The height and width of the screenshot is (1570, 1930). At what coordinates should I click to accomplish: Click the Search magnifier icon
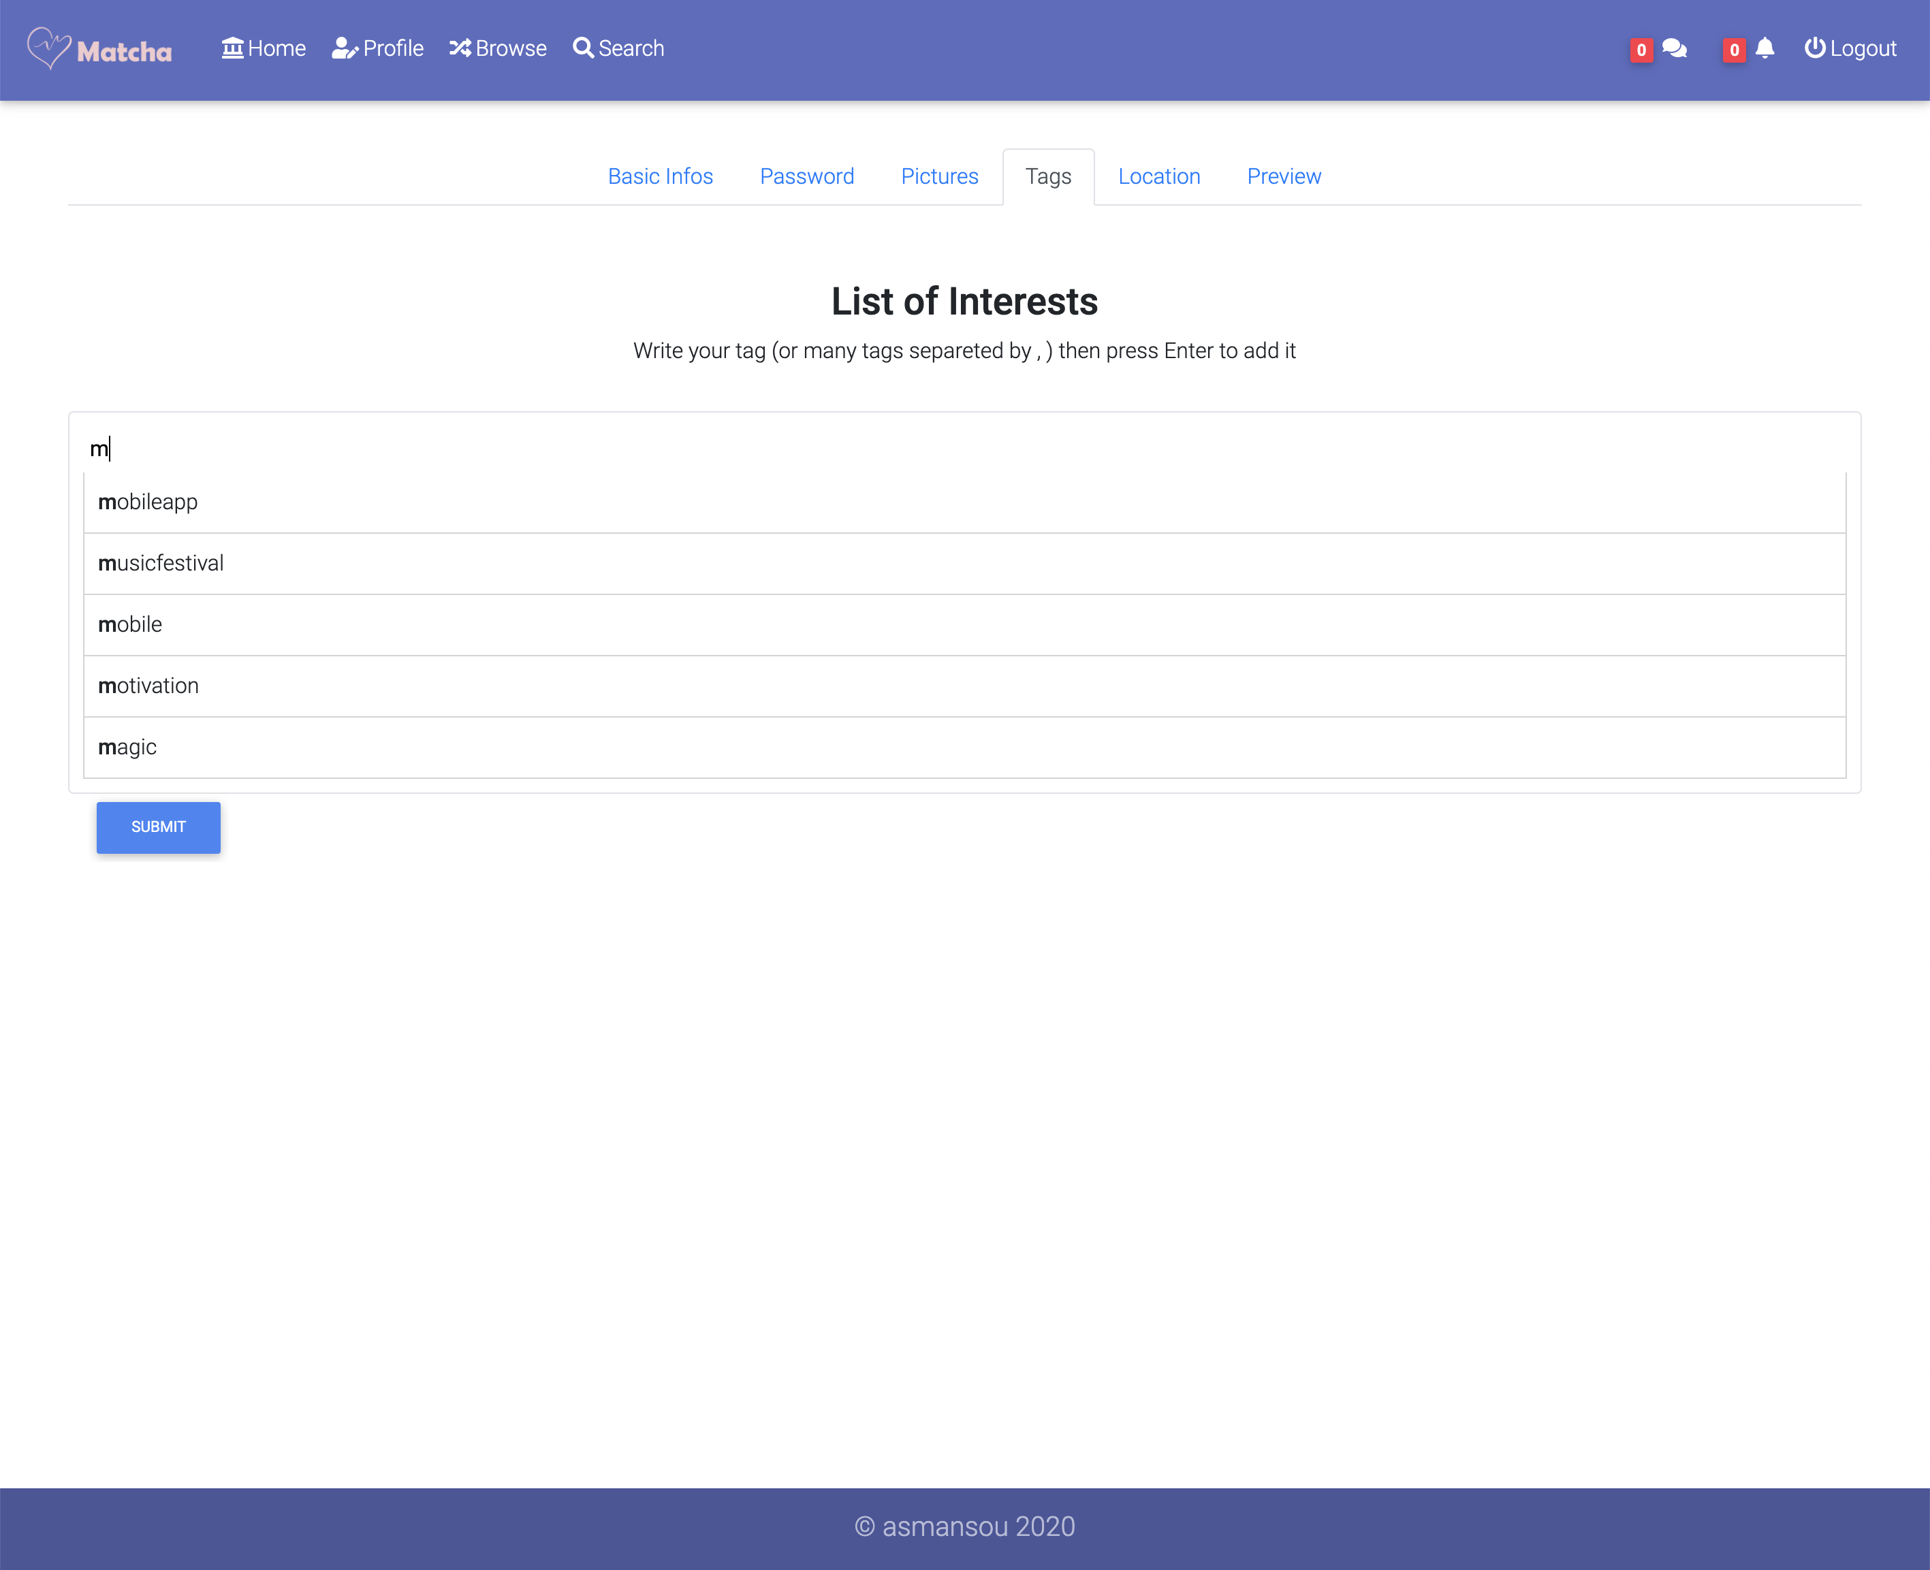tap(584, 48)
